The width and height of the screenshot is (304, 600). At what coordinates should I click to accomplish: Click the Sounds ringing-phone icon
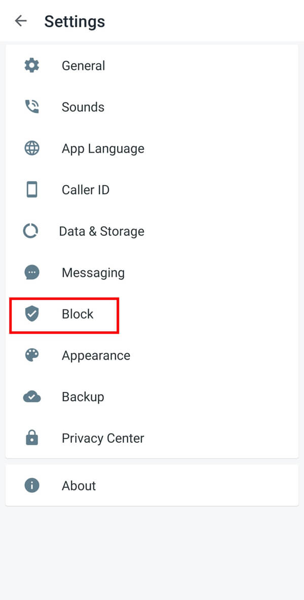(x=31, y=107)
